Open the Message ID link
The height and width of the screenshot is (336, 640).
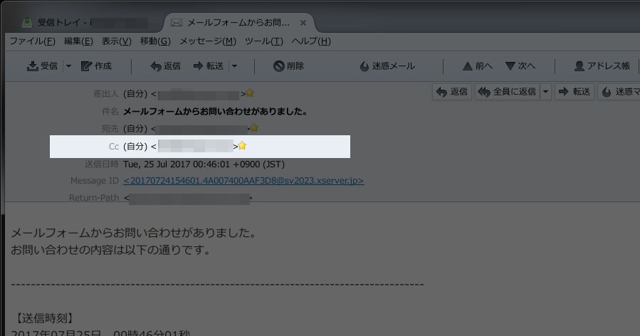(243, 180)
